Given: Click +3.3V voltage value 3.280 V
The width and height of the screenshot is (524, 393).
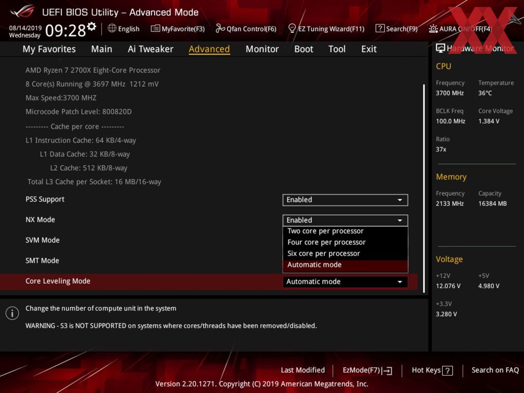Looking at the screenshot, I should [446, 314].
